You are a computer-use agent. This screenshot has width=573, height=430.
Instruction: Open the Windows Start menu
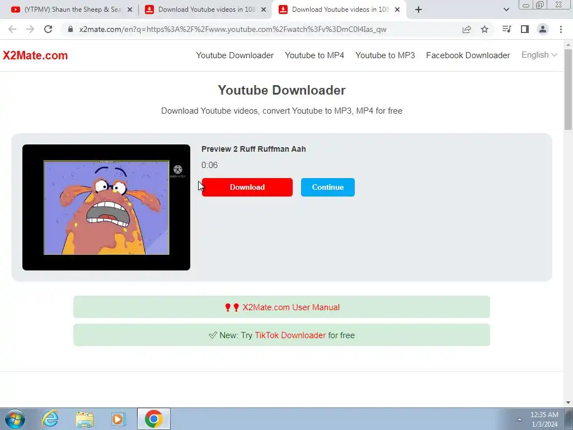[15, 419]
